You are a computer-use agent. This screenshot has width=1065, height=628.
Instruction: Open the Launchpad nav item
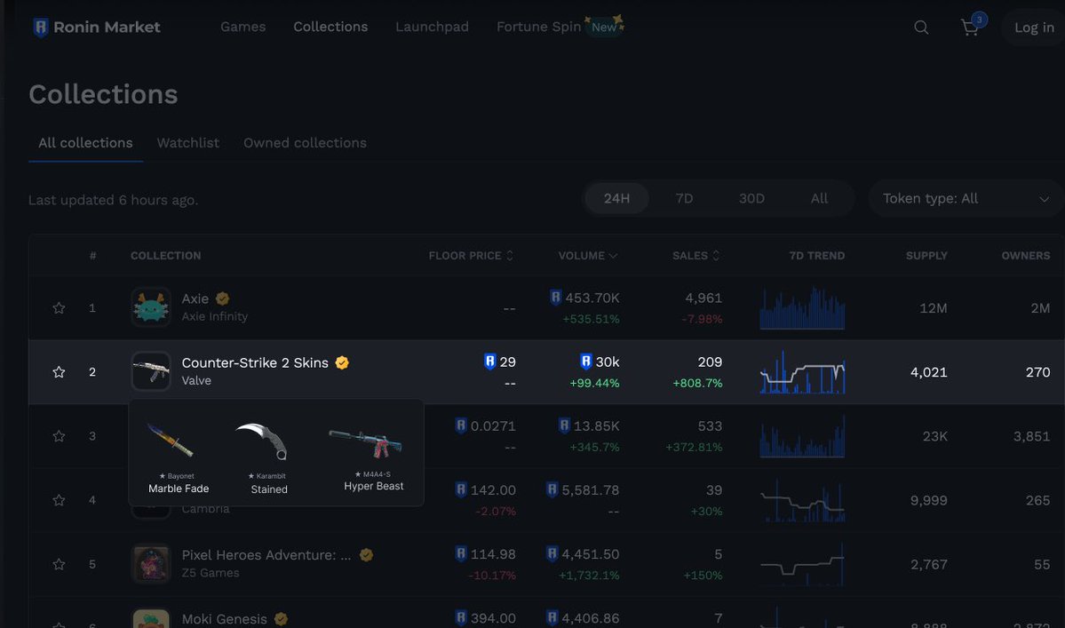click(x=432, y=27)
